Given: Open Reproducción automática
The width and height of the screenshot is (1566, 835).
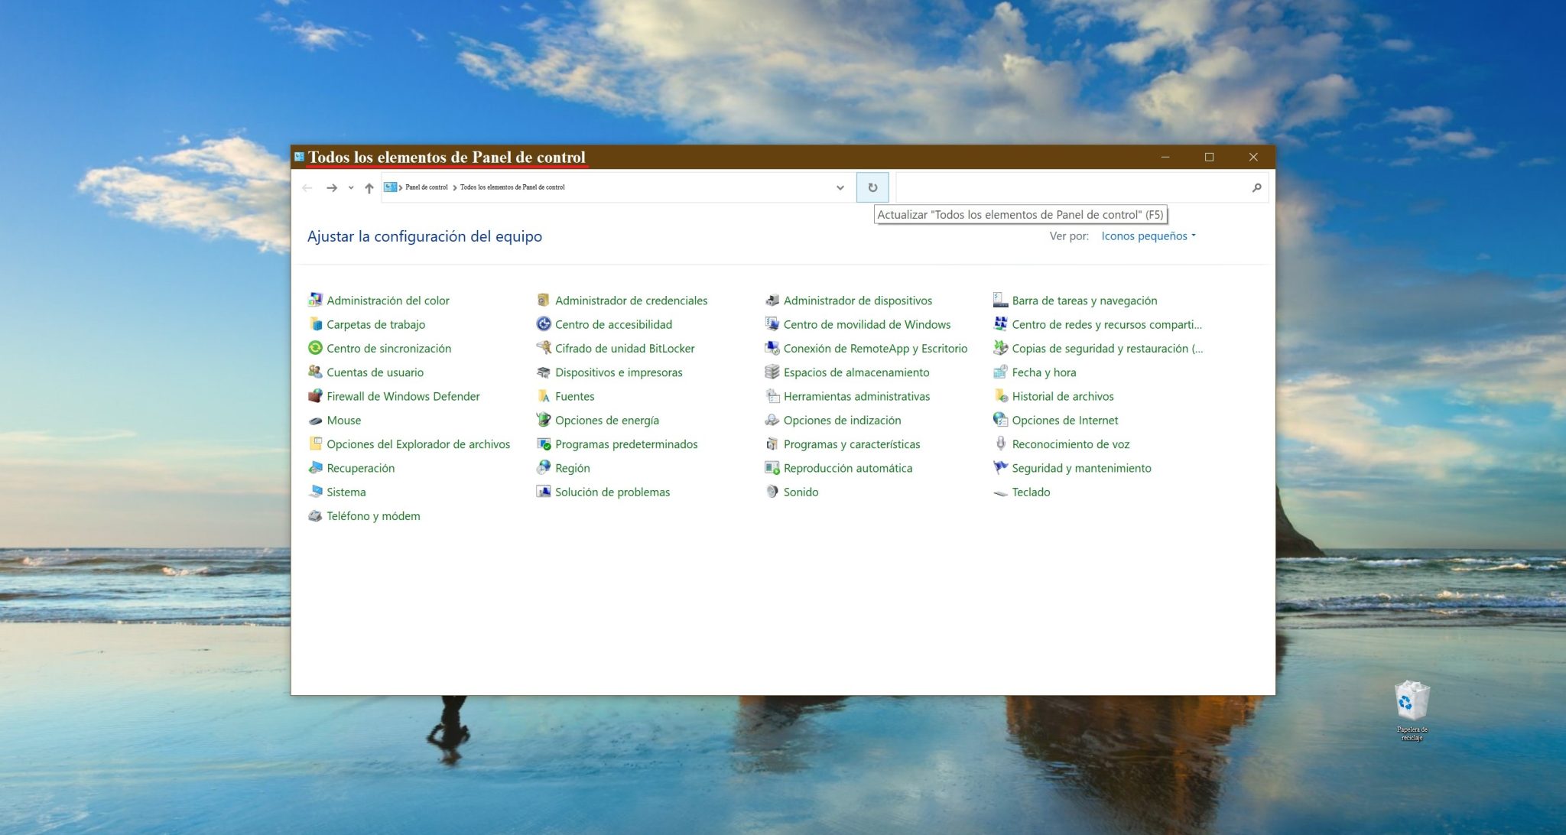Looking at the screenshot, I should pos(848,467).
